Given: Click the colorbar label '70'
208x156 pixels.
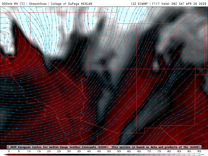Looking at the screenshot, I should (x=149, y=151).
